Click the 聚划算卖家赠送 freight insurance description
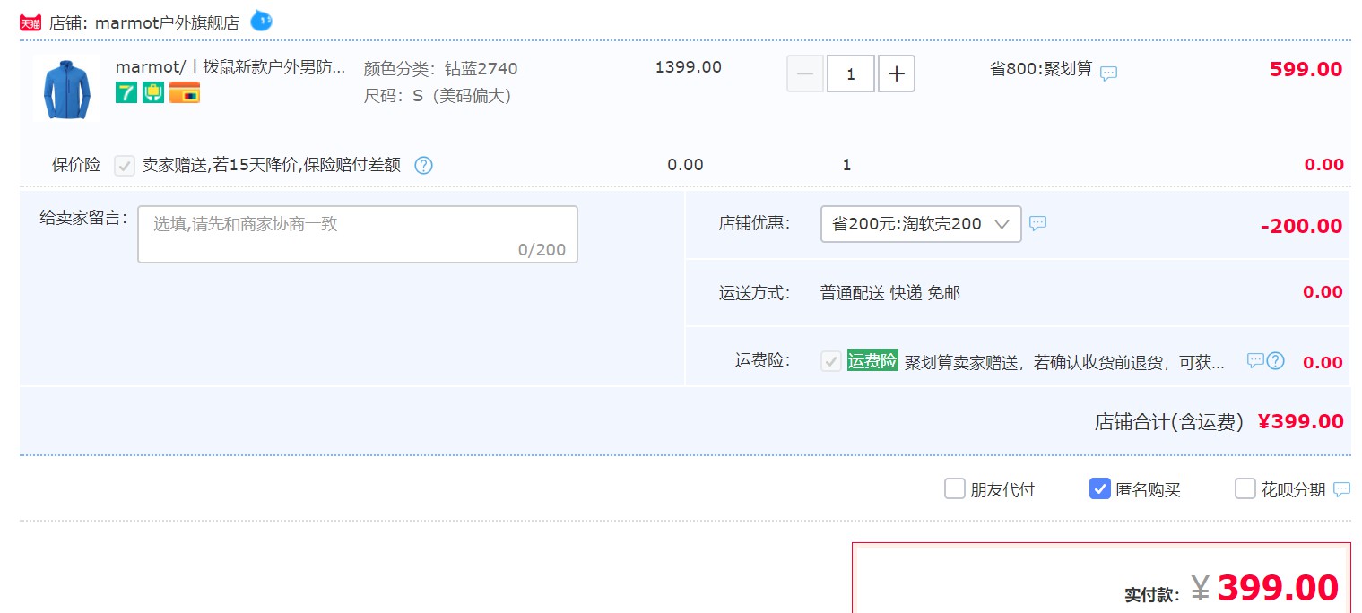Viewport: 1362px width, 613px height. click(x=1064, y=362)
